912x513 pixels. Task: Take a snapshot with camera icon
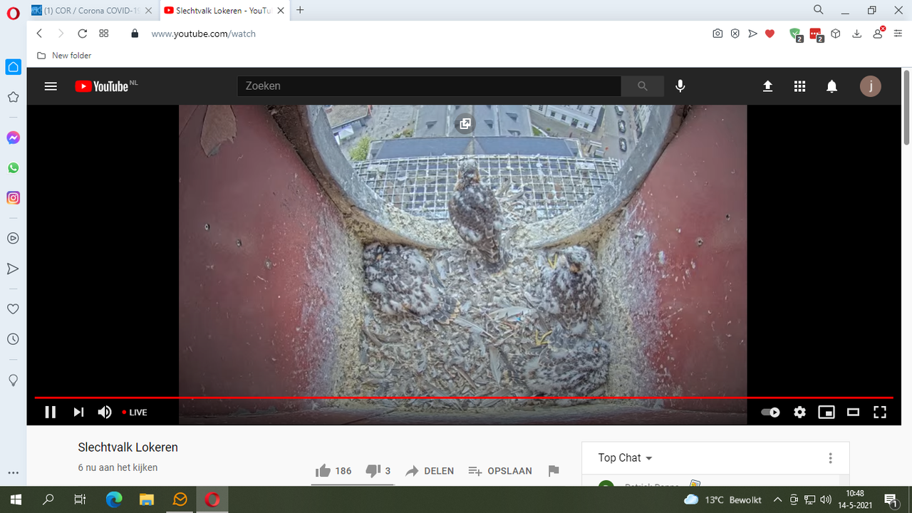tap(717, 33)
